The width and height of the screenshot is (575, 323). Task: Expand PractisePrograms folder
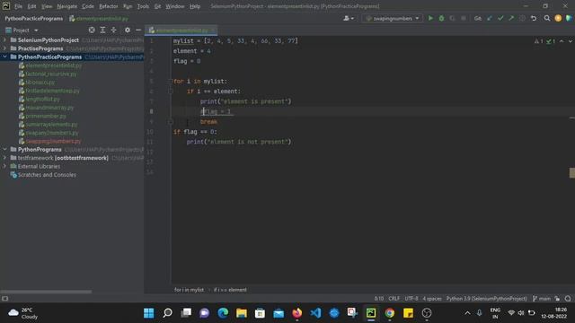tap(4, 48)
